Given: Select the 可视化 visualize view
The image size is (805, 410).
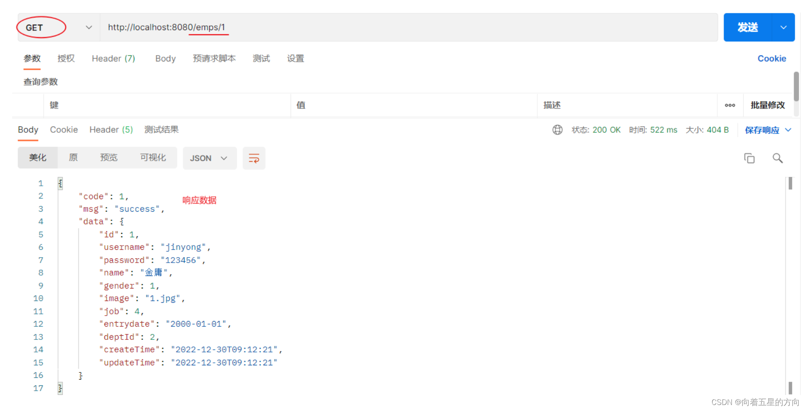Looking at the screenshot, I should pos(153,158).
